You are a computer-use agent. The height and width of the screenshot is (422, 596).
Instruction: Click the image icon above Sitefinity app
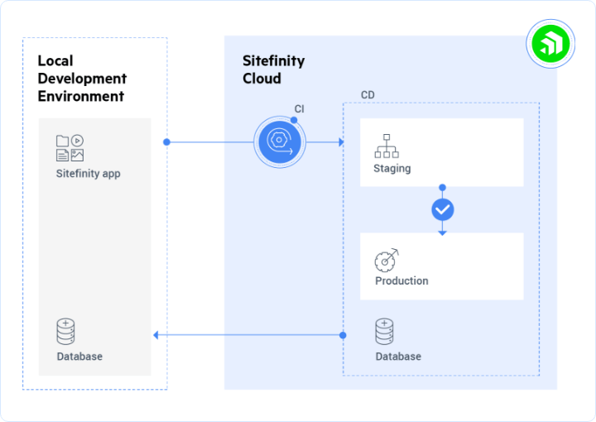(77, 155)
